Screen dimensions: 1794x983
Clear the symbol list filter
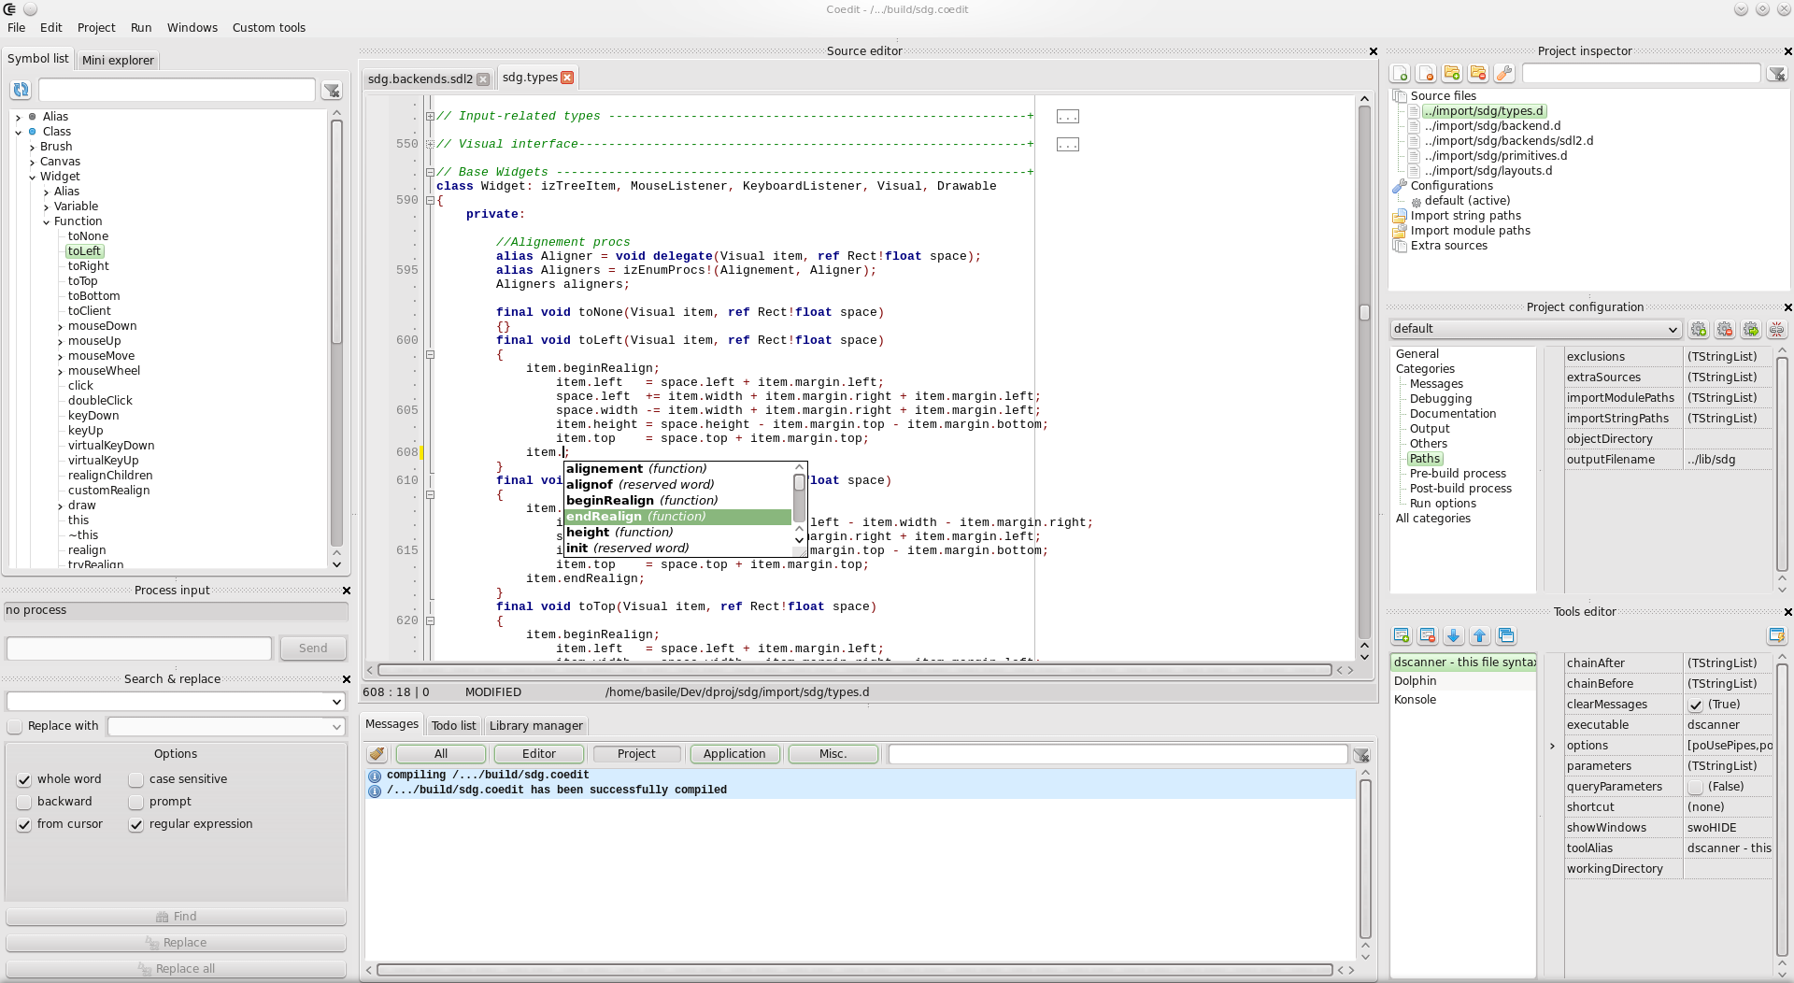click(332, 90)
